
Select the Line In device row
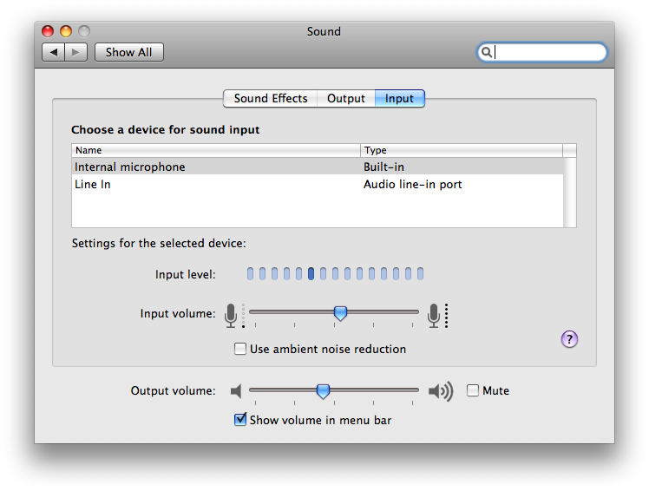pyautogui.click(x=318, y=184)
